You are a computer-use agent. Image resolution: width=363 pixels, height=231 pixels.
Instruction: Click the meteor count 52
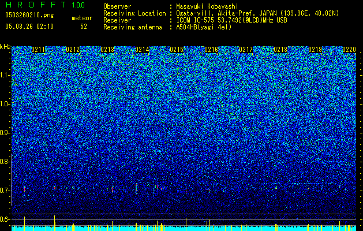tap(84, 27)
